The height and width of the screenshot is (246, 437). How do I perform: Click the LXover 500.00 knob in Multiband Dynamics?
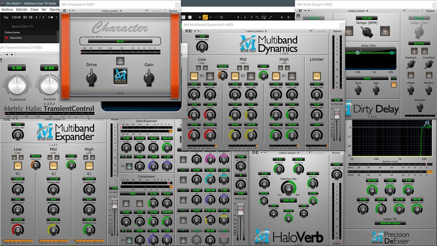pos(222,75)
